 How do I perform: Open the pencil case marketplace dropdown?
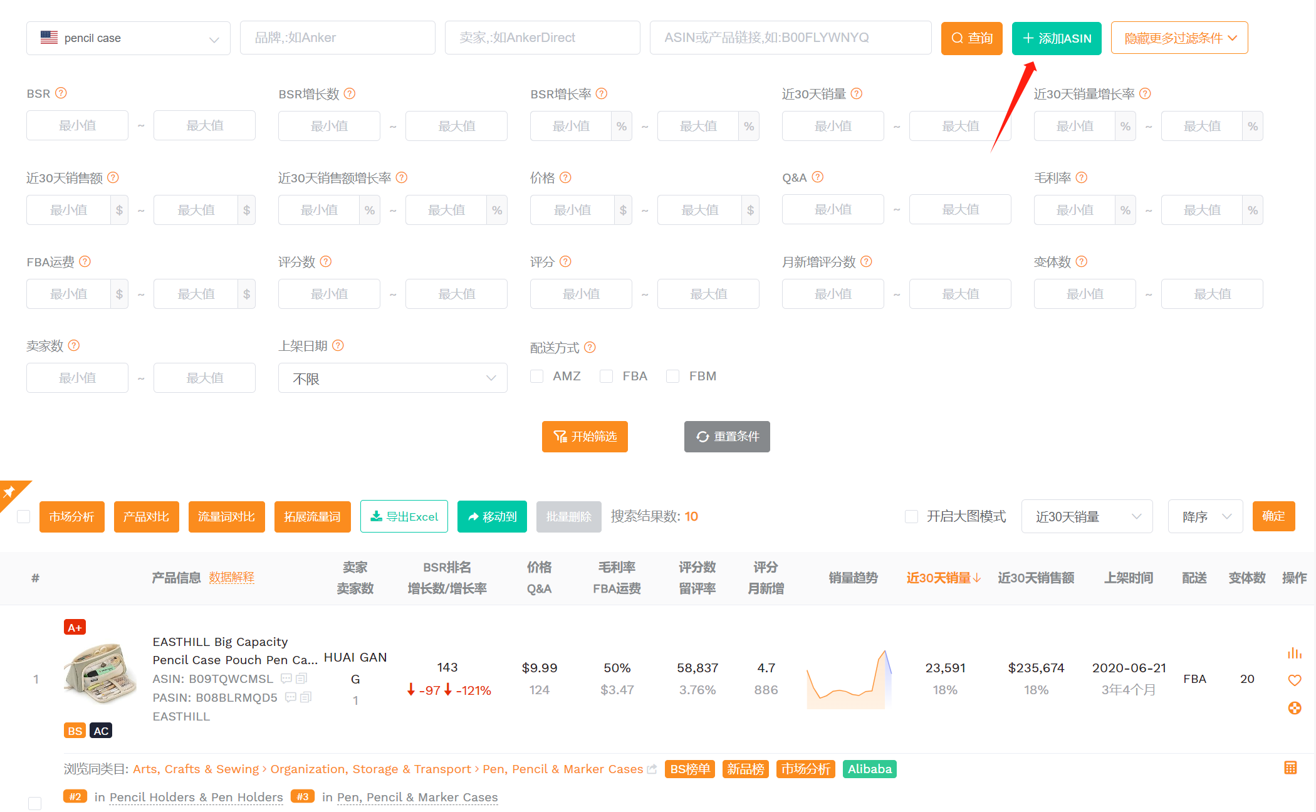coord(128,38)
